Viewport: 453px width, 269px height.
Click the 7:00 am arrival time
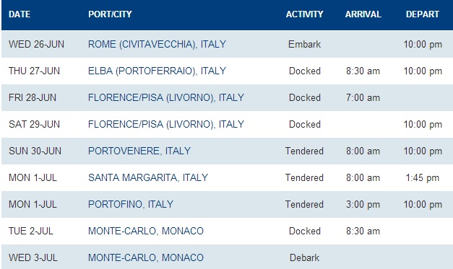pyautogui.click(x=363, y=98)
